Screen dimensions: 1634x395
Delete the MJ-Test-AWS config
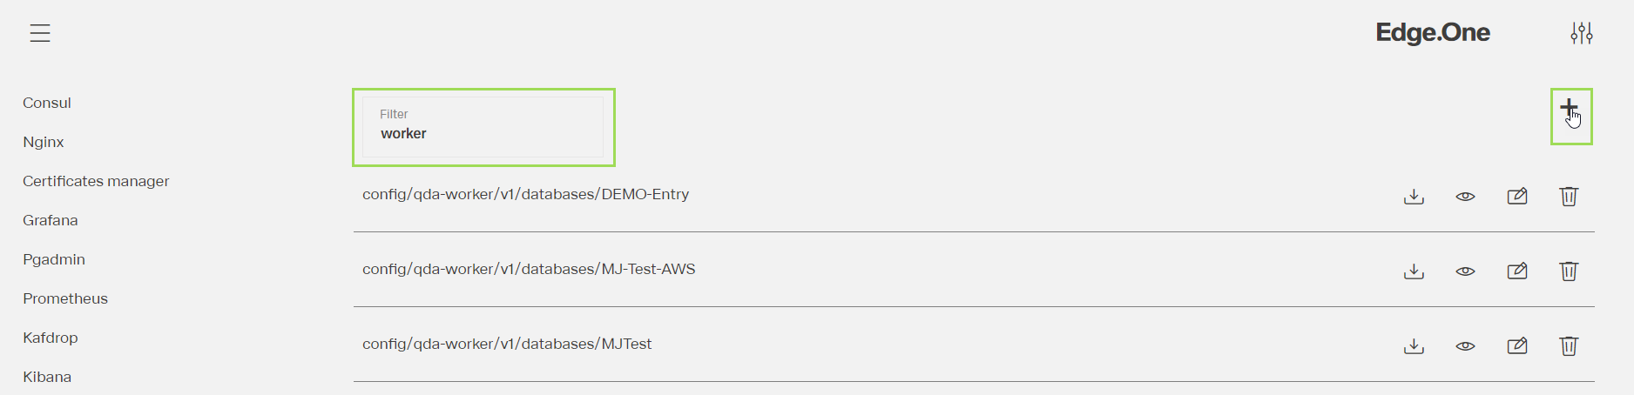[x=1569, y=271]
